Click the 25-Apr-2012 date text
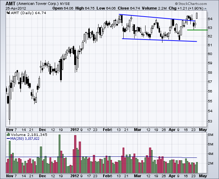219x179 pixels. pos(16,8)
